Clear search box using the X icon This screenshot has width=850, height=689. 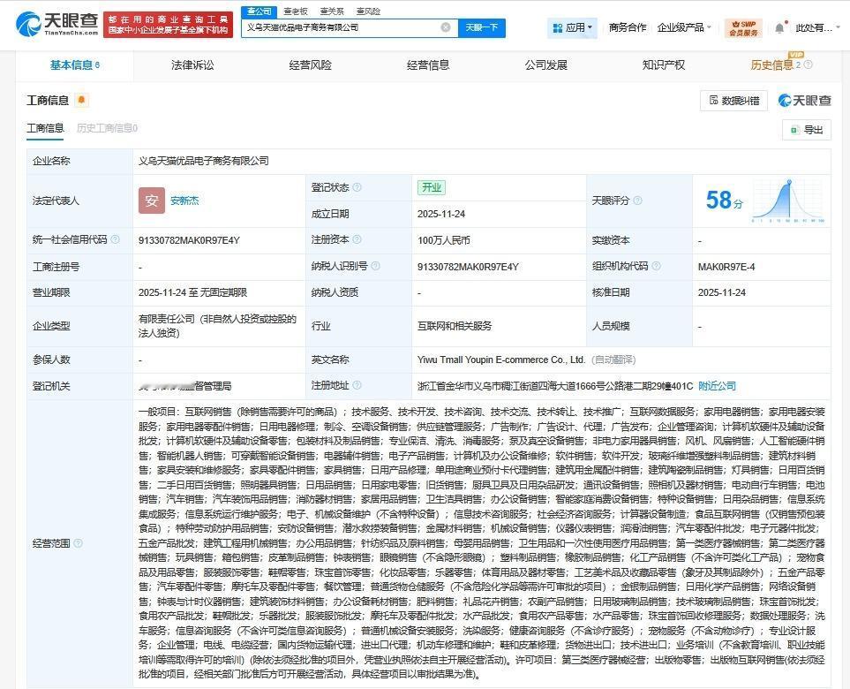tap(447, 27)
